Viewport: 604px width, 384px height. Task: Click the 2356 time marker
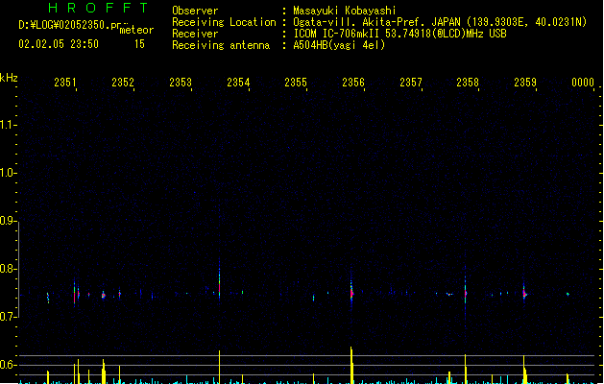[353, 83]
